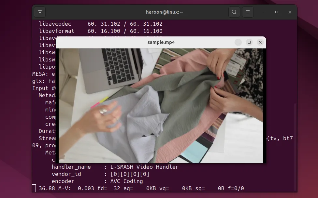This screenshot has height=198, width=318.
Task: Click the libavformat version line
Action: pyautogui.click(x=101, y=31)
